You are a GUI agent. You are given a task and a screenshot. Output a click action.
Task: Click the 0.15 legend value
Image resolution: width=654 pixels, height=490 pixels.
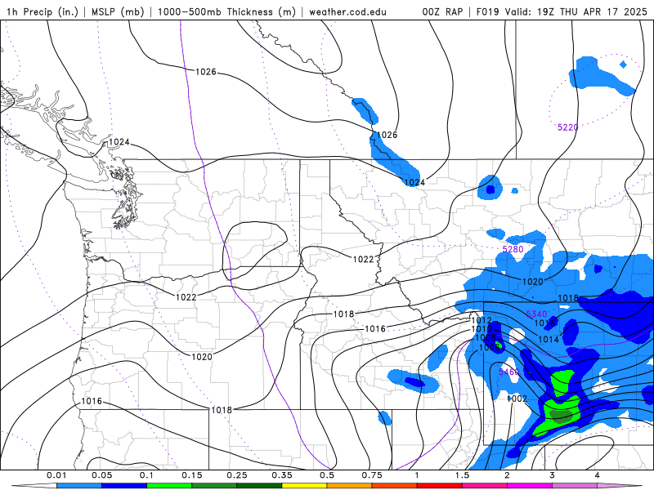pyautogui.click(x=192, y=475)
